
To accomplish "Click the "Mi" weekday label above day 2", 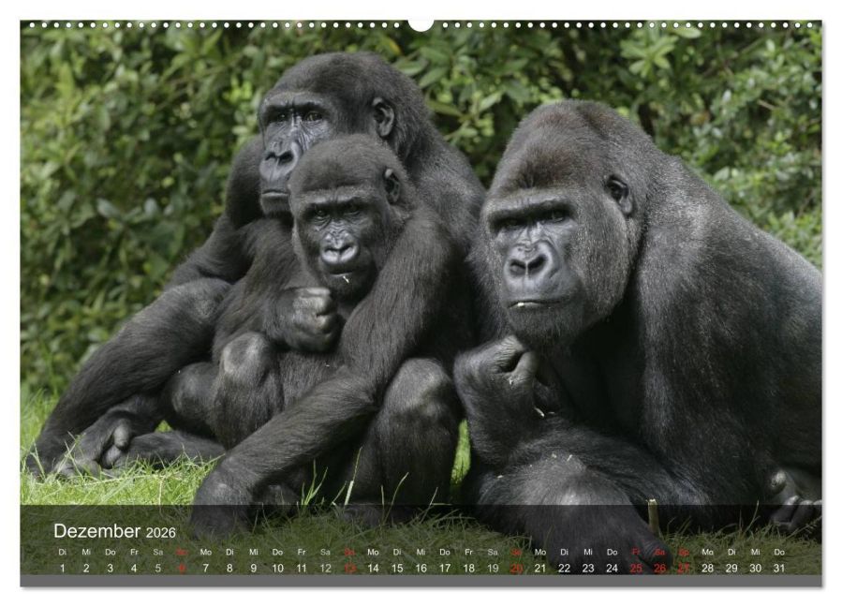I will coord(86,552).
